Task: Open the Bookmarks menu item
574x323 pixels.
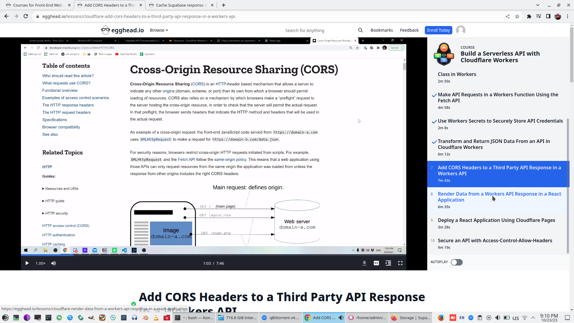Action: [381, 30]
